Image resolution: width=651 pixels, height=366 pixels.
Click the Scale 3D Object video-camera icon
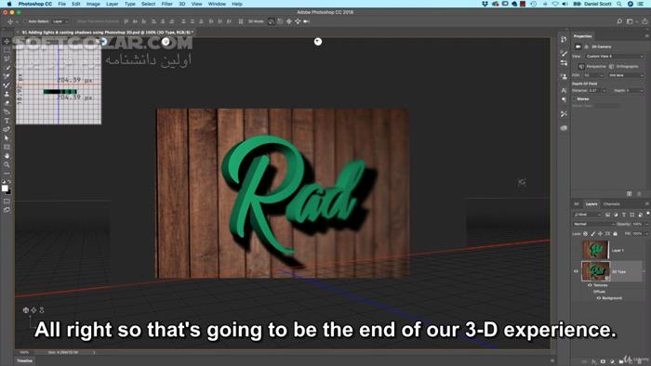(306, 21)
